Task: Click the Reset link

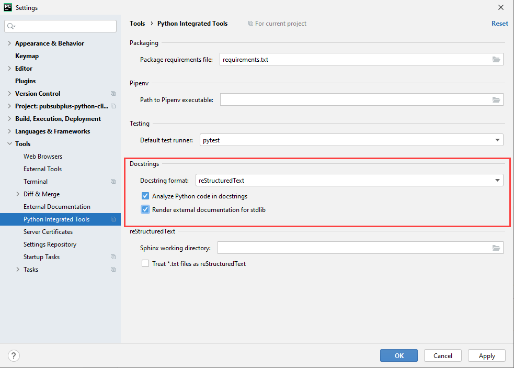Action: pyautogui.click(x=499, y=24)
